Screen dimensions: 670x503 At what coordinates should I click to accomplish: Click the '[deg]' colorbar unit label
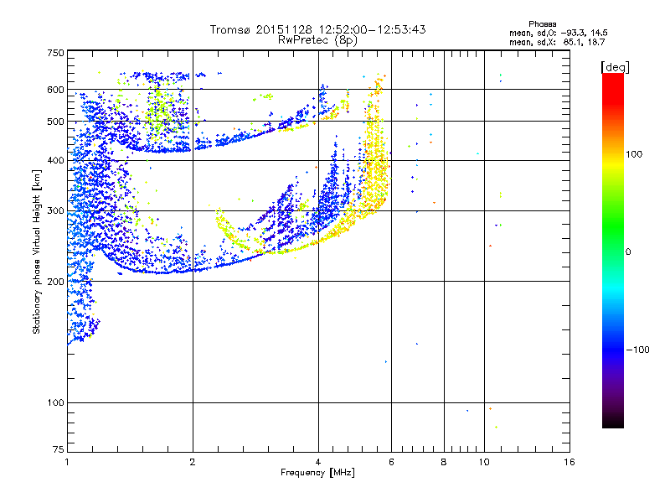click(615, 67)
